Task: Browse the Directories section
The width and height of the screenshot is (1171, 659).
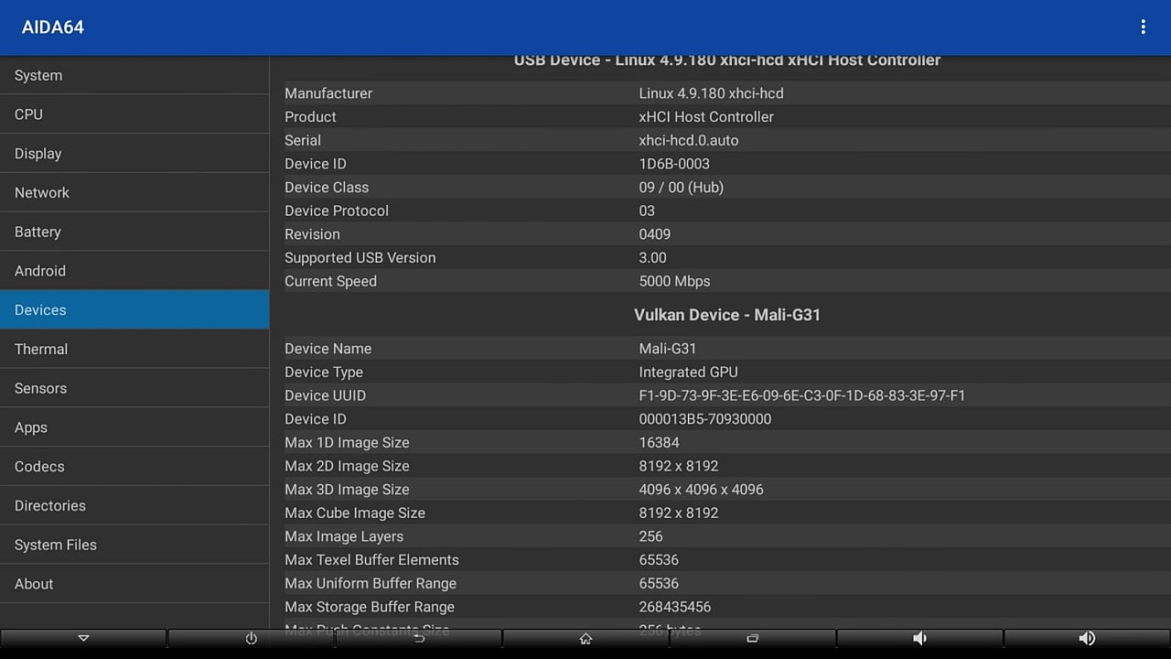Action: pos(134,505)
